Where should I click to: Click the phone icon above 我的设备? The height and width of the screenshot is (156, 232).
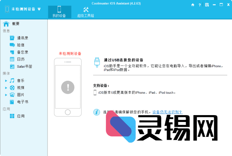pyautogui.click(x=59, y=9)
